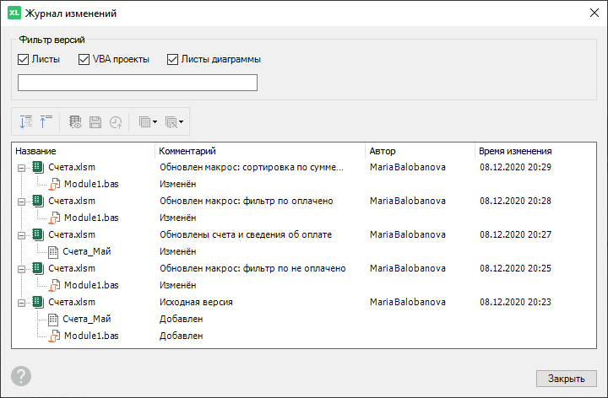Open the table columns dropdown in toolbar
608x398 pixels.
point(149,121)
